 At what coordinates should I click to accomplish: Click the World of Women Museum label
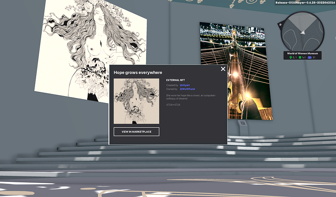(x=302, y=53)
